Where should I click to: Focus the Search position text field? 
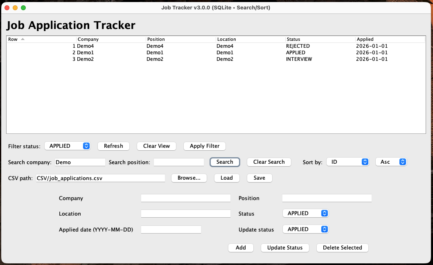[x=178, y=162]
